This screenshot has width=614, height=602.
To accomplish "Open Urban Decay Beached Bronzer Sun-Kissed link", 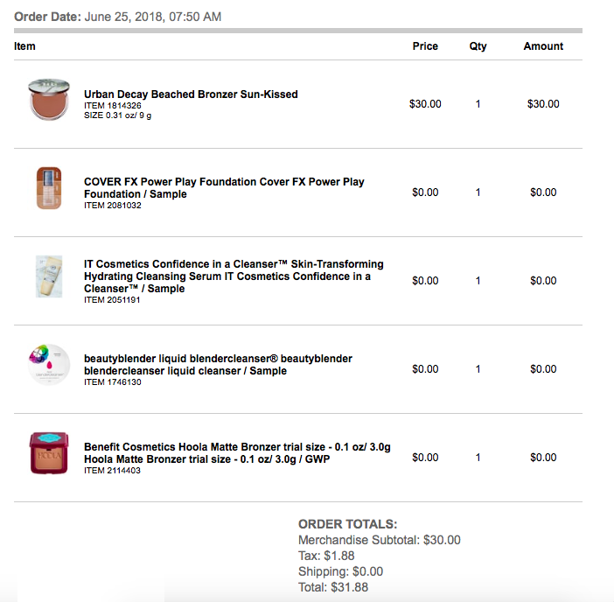I will pyautogui.click(x=191, y=94).
